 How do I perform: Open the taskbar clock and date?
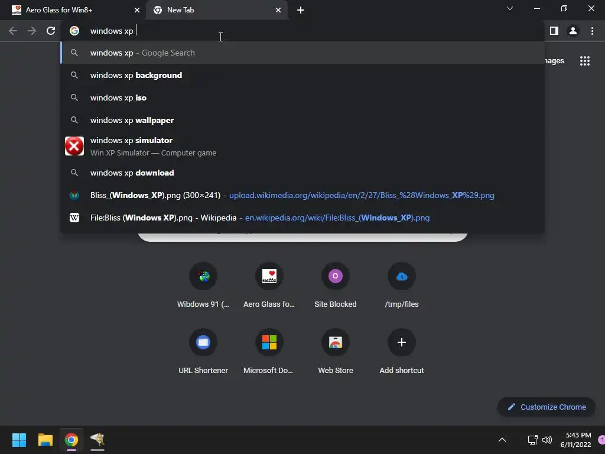tap(575, 440)
